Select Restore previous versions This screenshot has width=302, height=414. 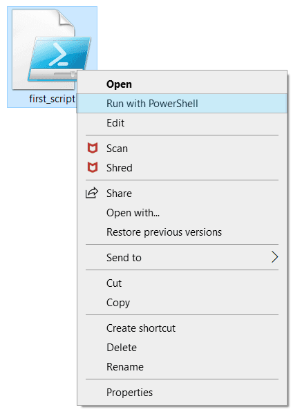pos(182,232)
